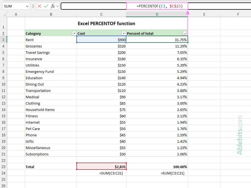
Task: Select column D header
Action: click(x=157, y=15)
